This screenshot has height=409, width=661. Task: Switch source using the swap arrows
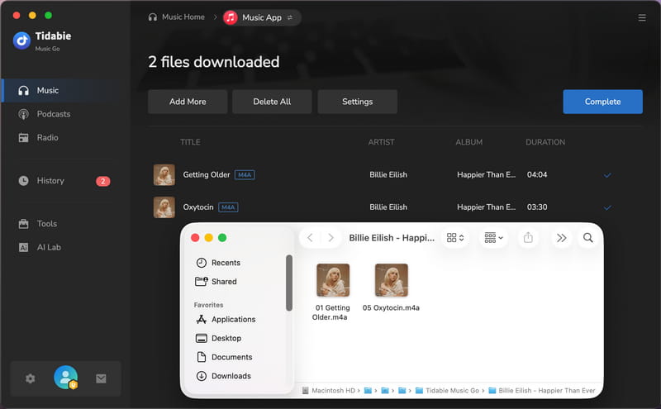[290, 17]
